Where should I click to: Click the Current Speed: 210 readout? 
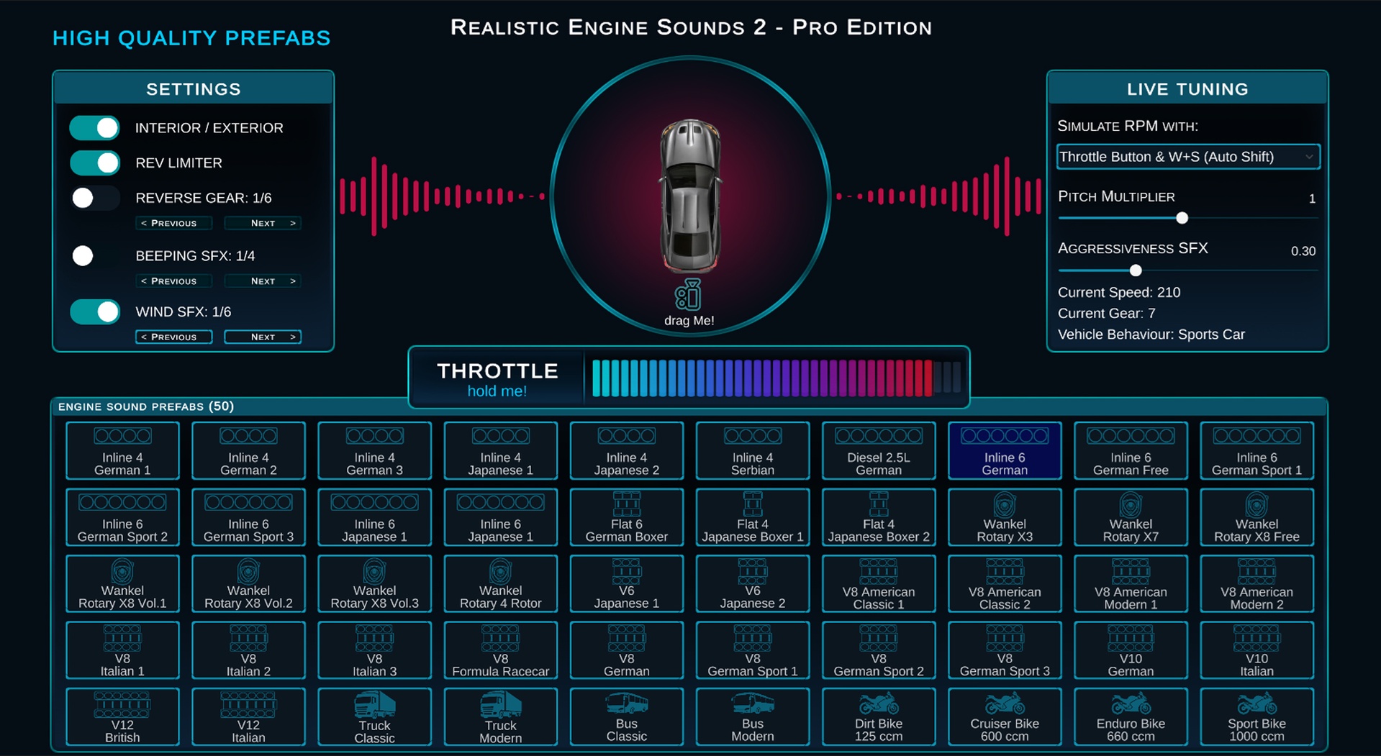(1119, 292)
